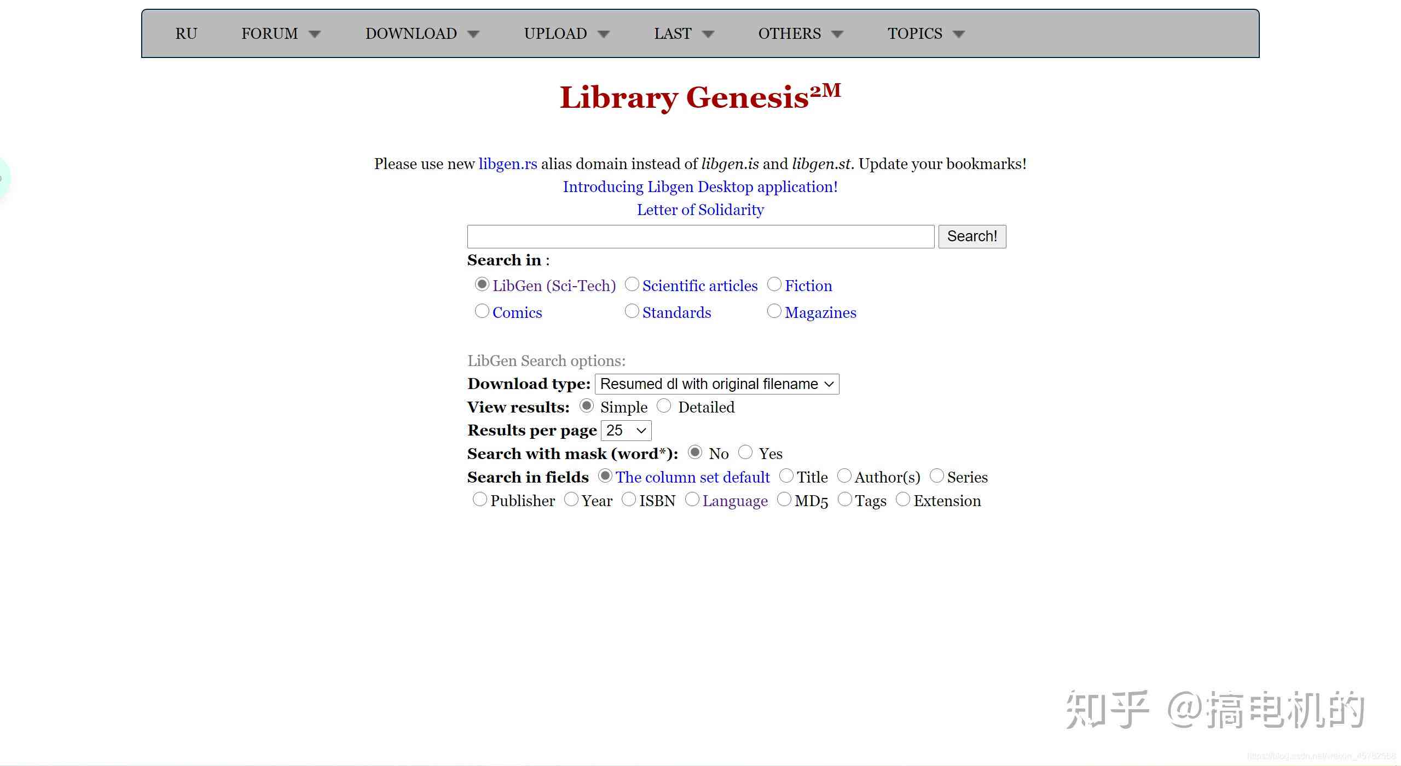
Task: Enable Standards search category
Action: [x=628, y=311]
